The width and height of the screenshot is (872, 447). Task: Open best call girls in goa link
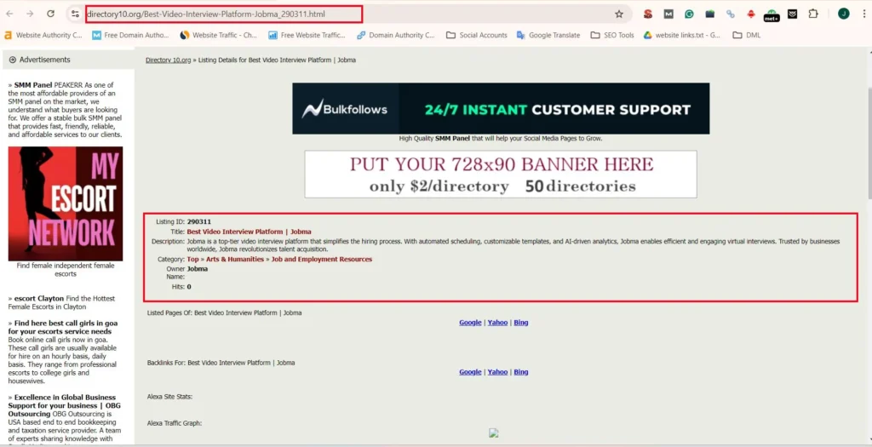63,327
